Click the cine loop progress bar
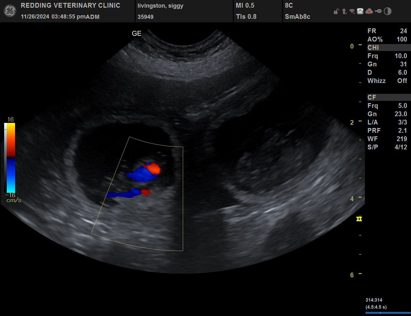Screen dimensions: 411x316 coord(388,313)
